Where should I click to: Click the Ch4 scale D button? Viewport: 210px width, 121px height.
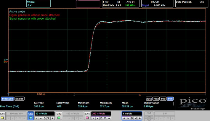click(x=102, y=118)
